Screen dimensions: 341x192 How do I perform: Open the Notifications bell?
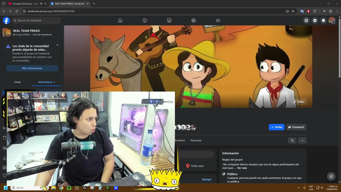[323, 21]
